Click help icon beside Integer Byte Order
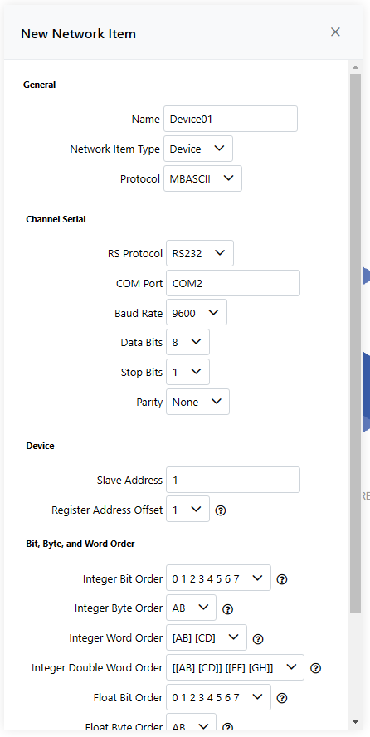This screenshot has height=737, width=370. 227,609
